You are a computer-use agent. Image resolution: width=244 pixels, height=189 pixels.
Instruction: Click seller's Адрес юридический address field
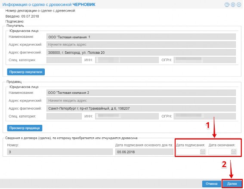141,101
